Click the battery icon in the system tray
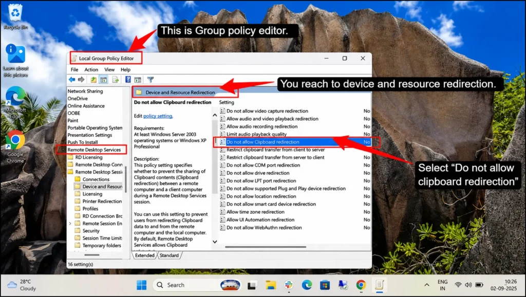The image size is (526, 297). [479, 285]
